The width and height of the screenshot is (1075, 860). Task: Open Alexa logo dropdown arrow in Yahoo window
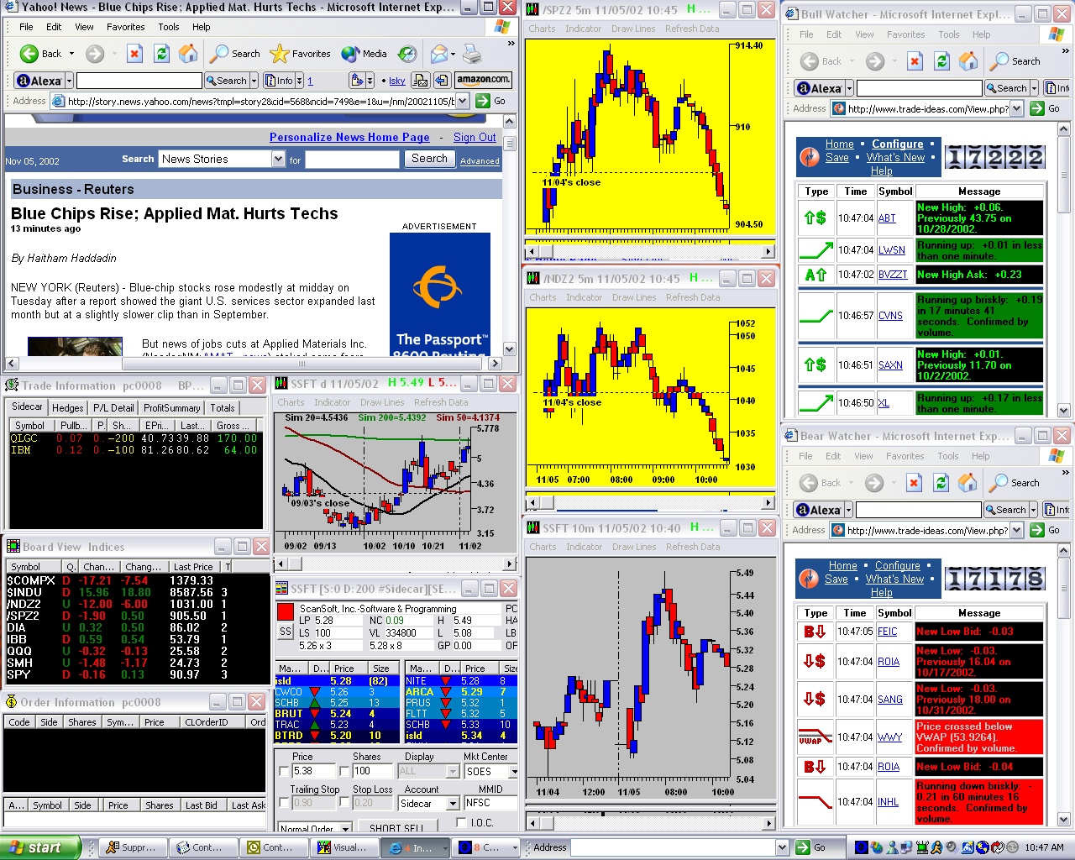[69, 81]
